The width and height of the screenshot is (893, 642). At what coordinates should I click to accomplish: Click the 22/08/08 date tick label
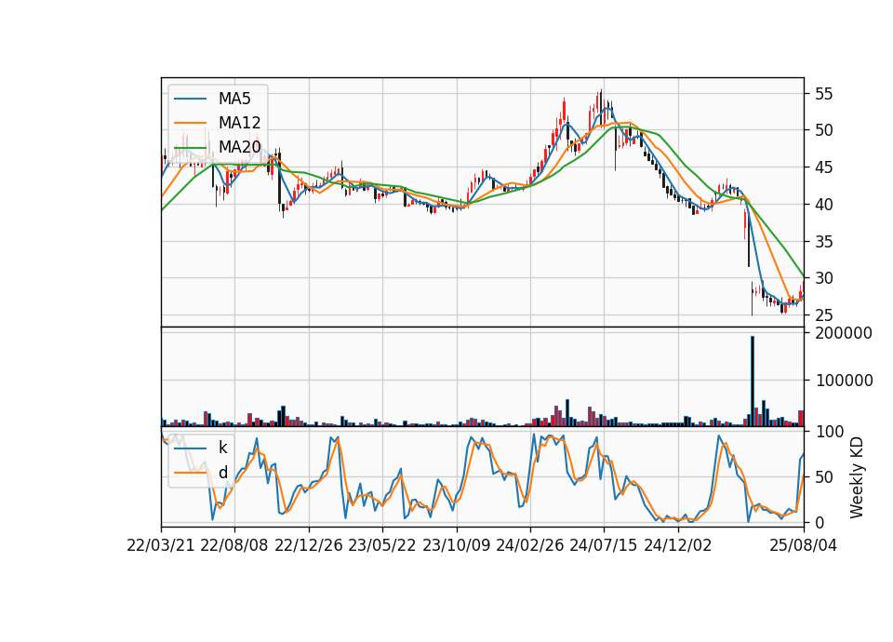234,545
